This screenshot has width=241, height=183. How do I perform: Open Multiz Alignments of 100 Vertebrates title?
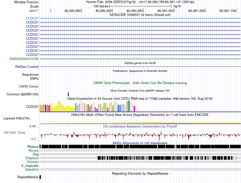pyautogui.click(x=140, y=143)
